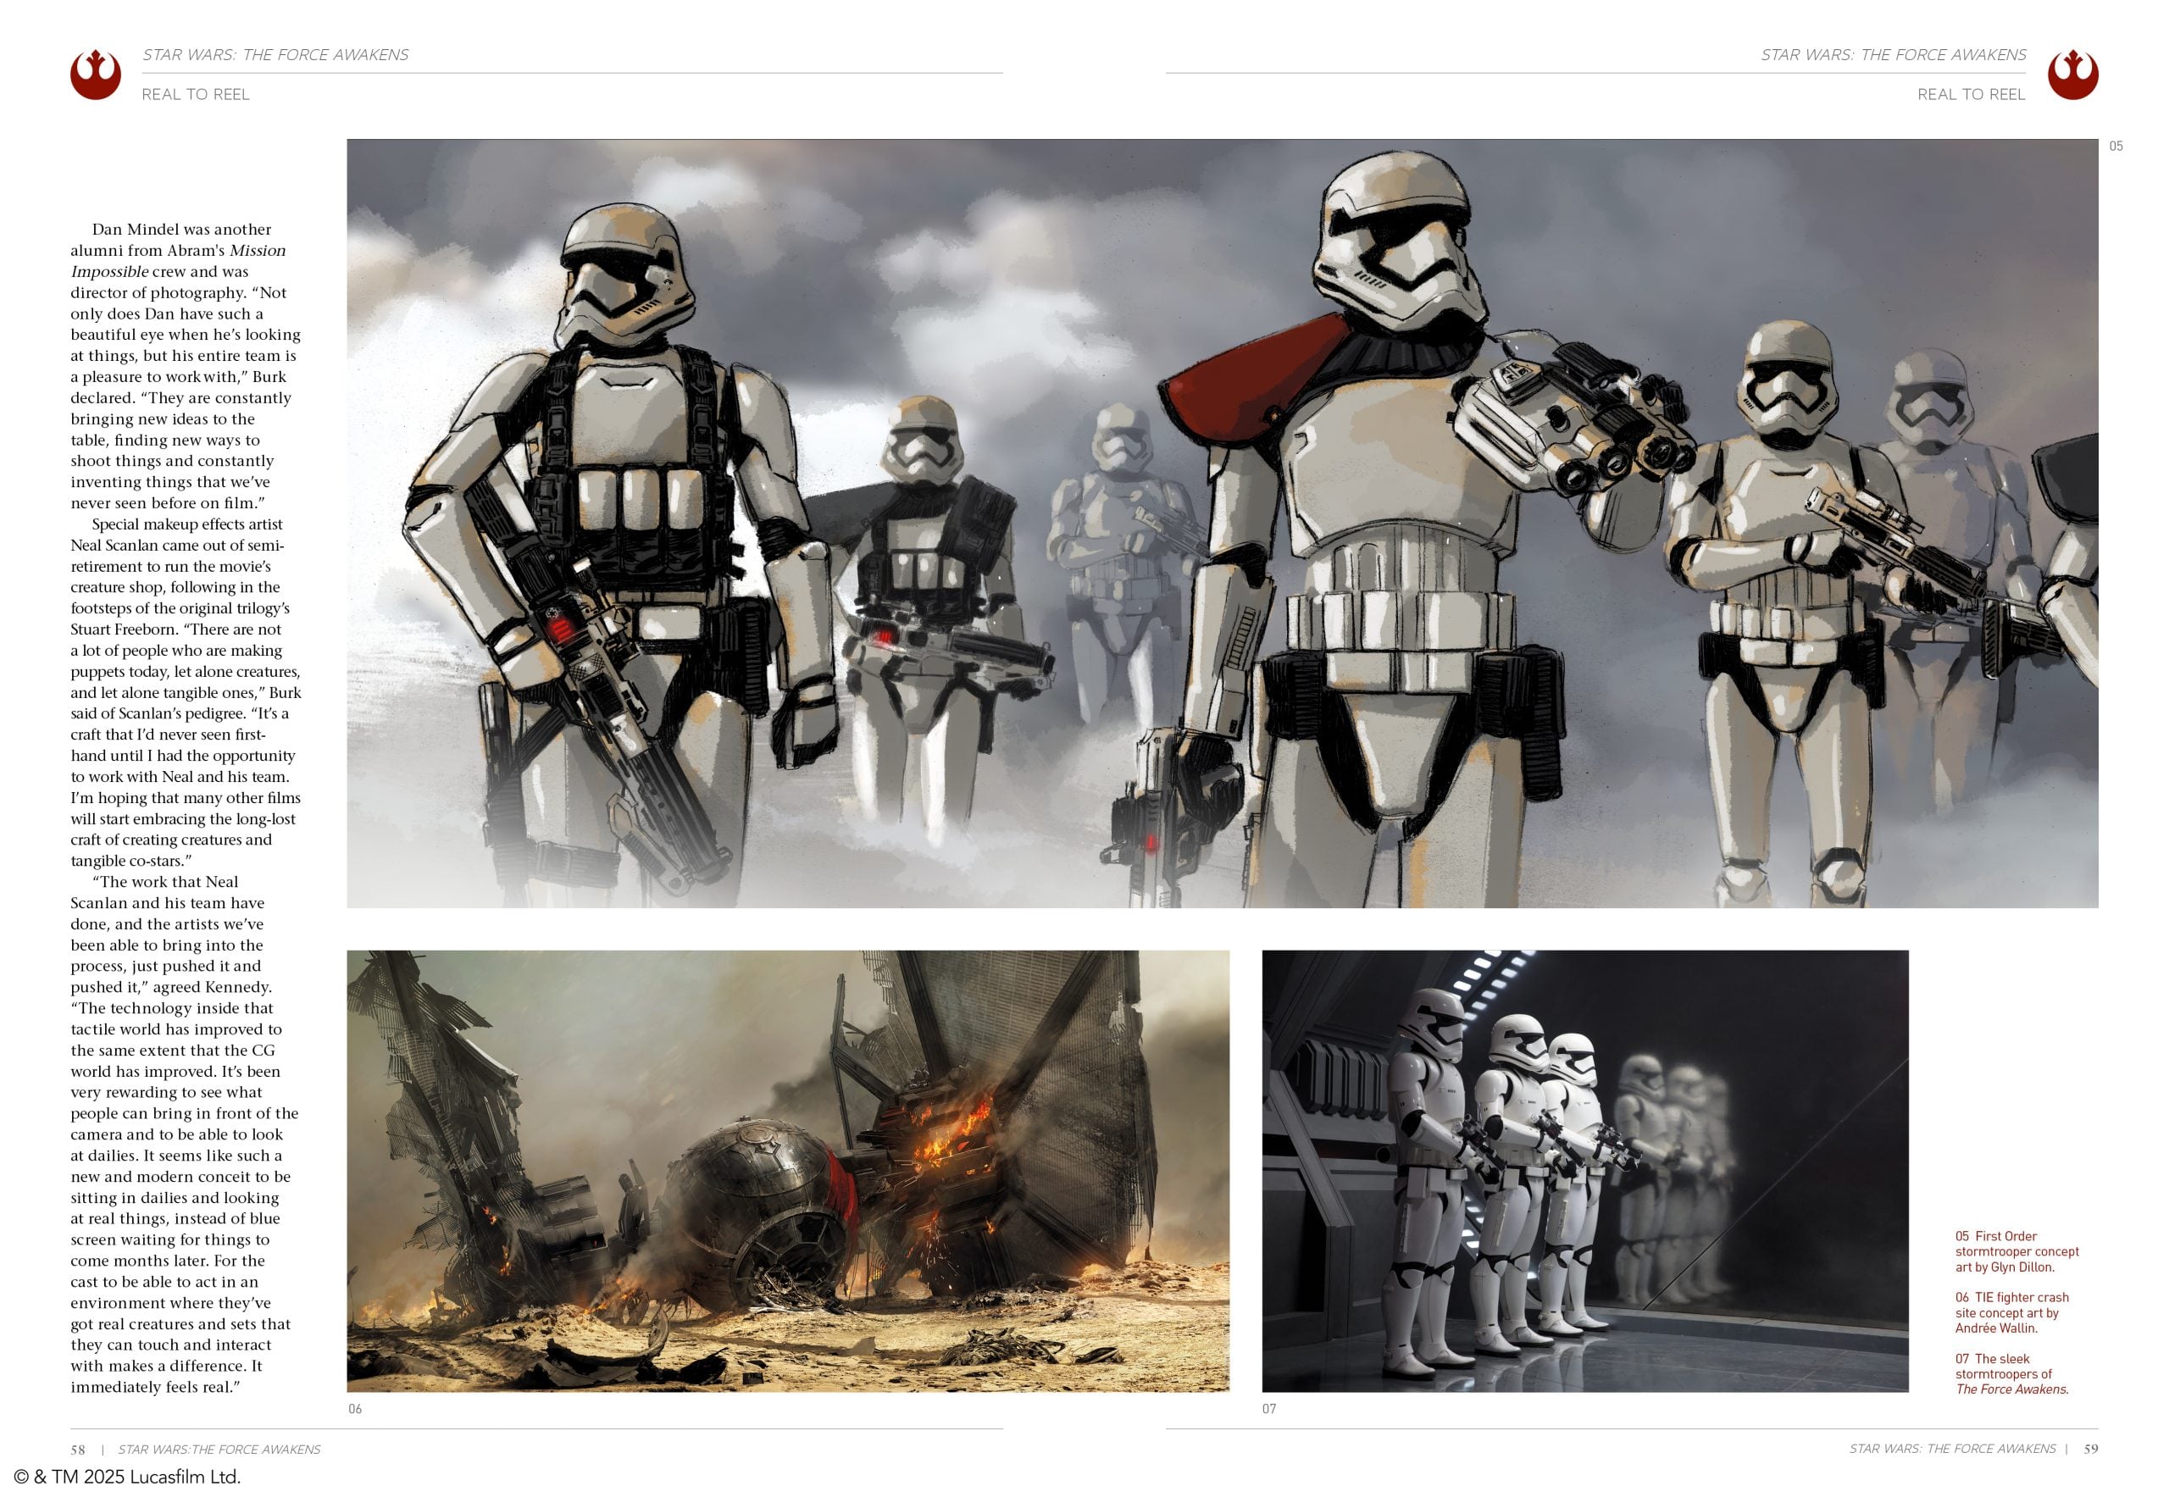Click image label 07 below stormtrooper photo
This screenshot has height=1497, width=2169.
1268,1409
